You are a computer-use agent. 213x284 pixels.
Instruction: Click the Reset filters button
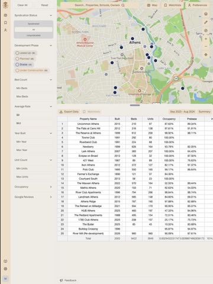44,5
